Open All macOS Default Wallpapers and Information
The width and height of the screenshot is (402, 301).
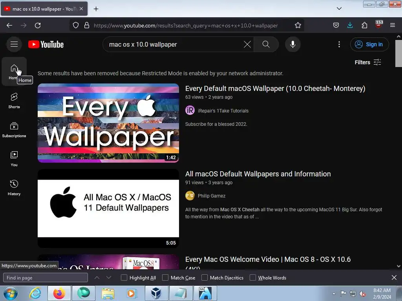point(258,174)
